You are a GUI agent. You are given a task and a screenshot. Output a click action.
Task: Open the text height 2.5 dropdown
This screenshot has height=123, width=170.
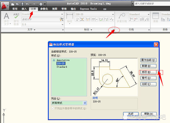[x=62, y=24]
